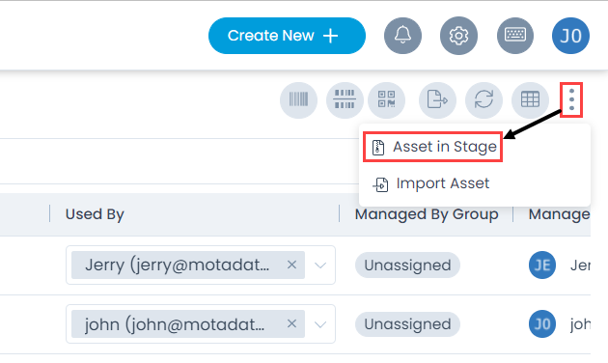Image resolution: width=608 pixels, height=363 pixels.
Task: Click the Create New button
Action: coord(287,36)
